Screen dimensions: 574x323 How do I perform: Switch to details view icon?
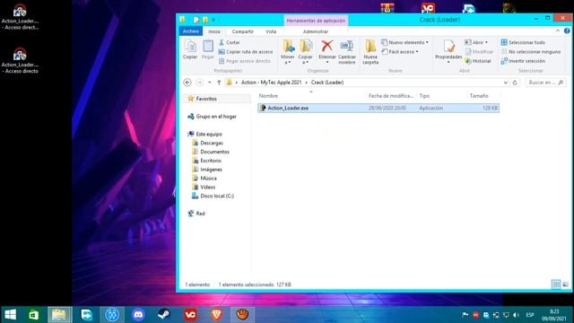point(556,284)
